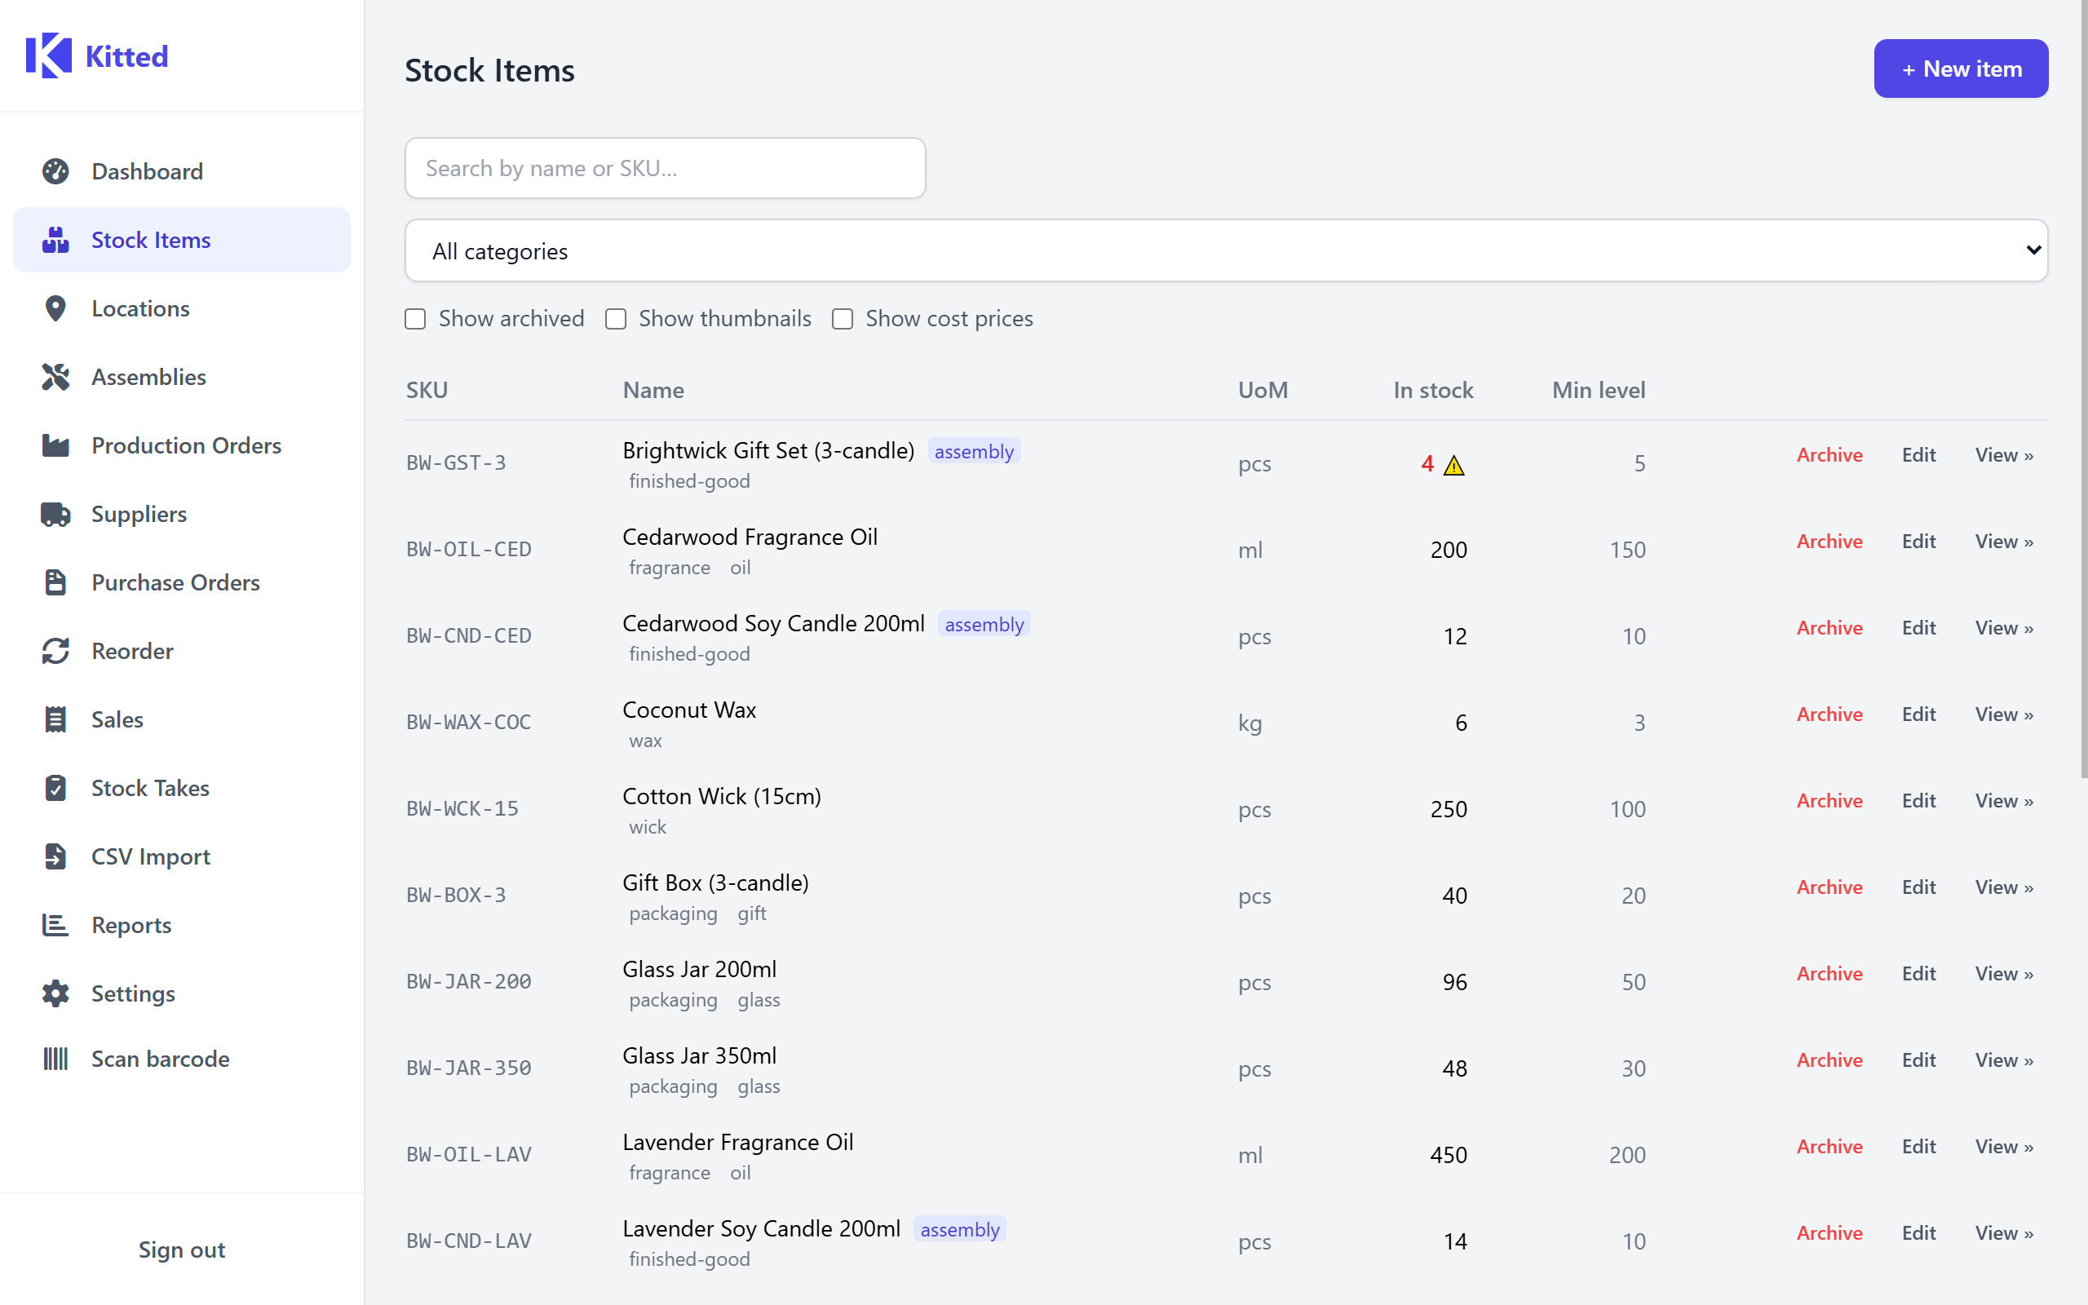This screenshot has width=2088, height=1305.
Task: Click the Kitted logo icon
Action: coord(48,56)
